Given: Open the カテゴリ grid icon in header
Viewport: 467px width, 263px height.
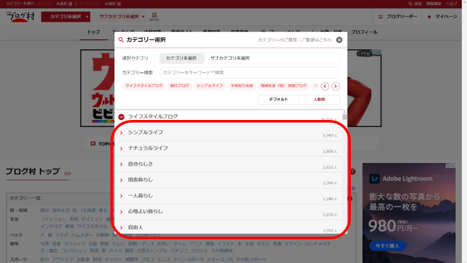Looking at the screenshot, I should [x=154, y=17].
